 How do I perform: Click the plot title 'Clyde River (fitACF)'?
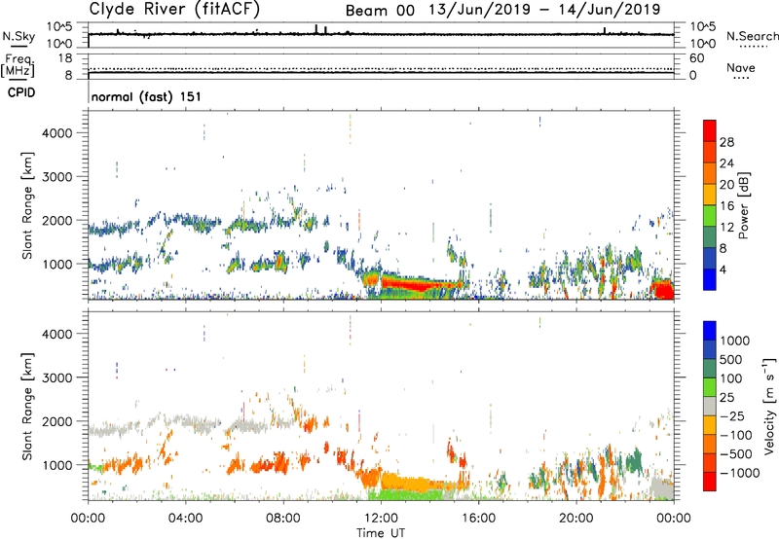[x=174, y=9]
